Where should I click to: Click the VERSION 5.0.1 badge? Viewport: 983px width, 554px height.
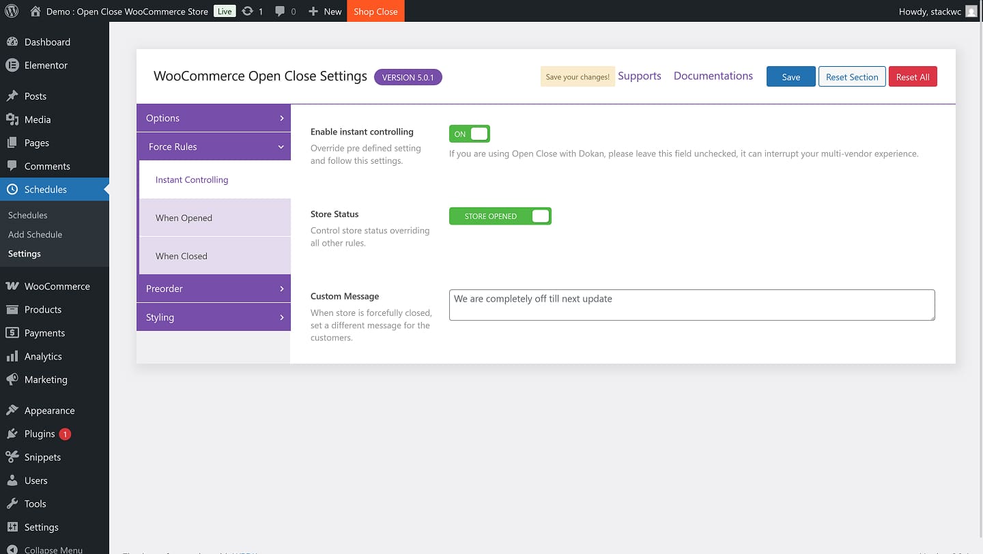[408, 77]
